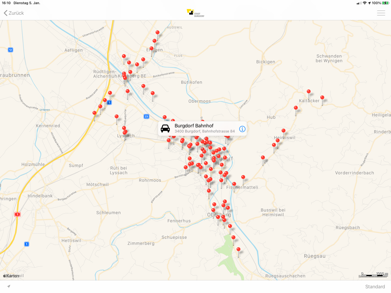Tap the Rüegsau place label

click(315, 256)
